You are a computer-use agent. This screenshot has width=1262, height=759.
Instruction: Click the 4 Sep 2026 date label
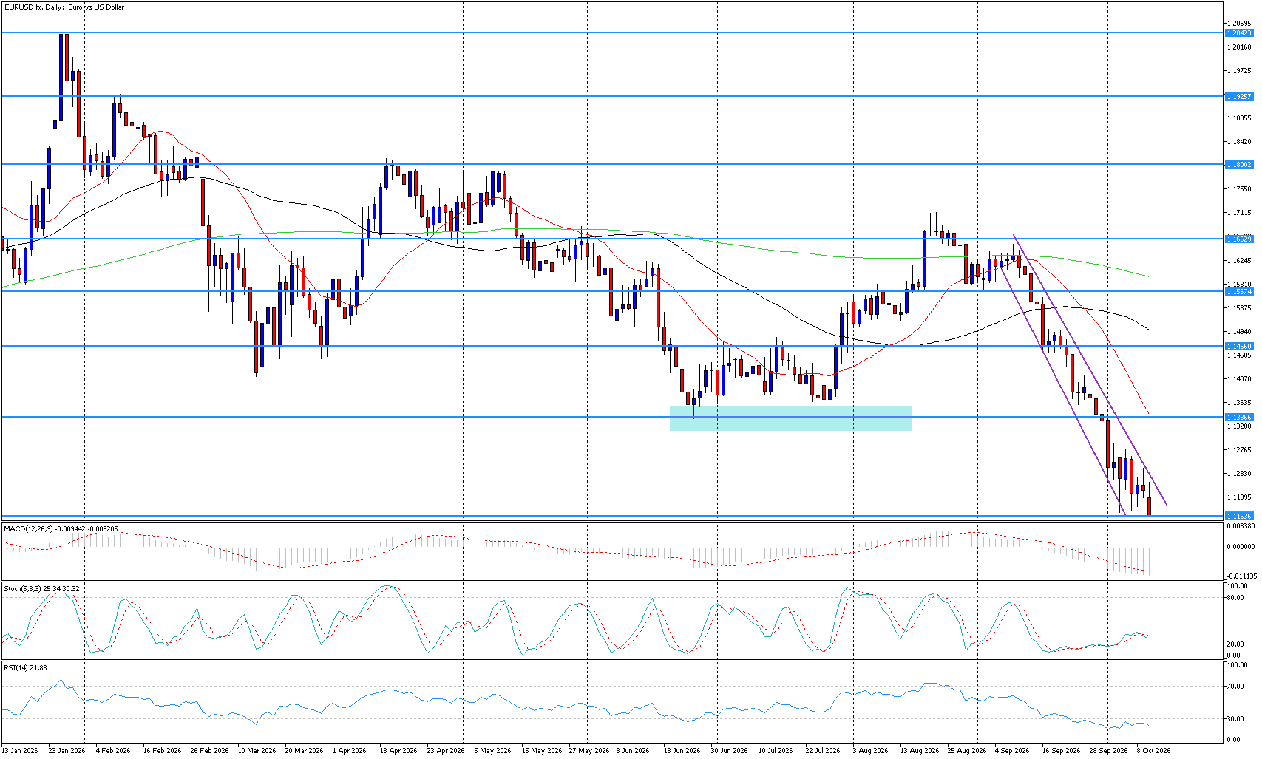pyautogui.click(x=1012, y=751)
